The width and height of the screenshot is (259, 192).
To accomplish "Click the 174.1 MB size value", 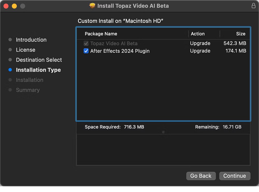I will click(236, 51).
